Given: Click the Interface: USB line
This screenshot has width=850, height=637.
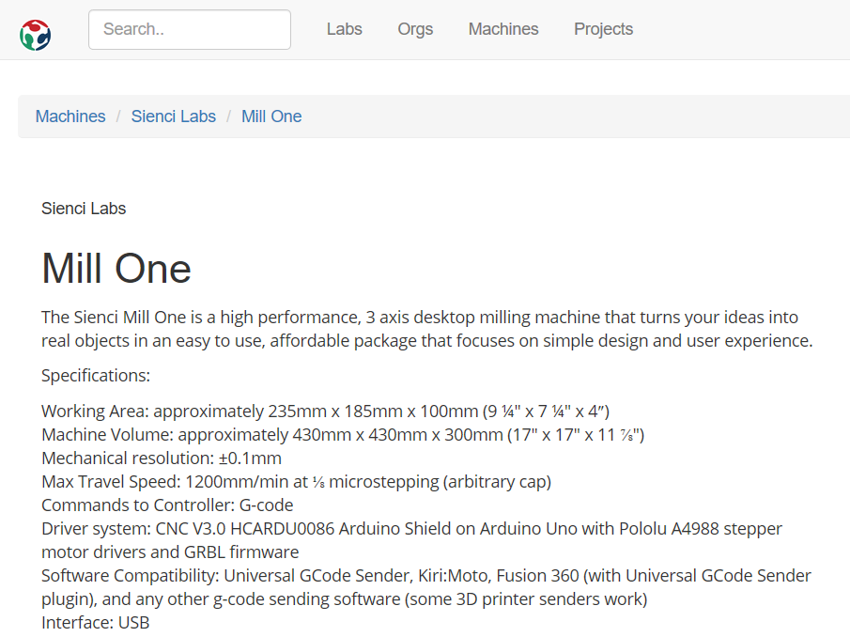Looking at the screenshot, I should coord(96,622).
